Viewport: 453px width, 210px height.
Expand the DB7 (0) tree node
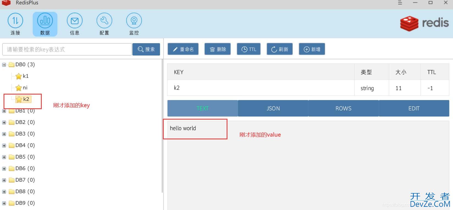tap(4, 180)
